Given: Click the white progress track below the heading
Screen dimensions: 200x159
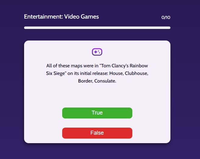Looking at the screenshot, I should click(97, 28).
